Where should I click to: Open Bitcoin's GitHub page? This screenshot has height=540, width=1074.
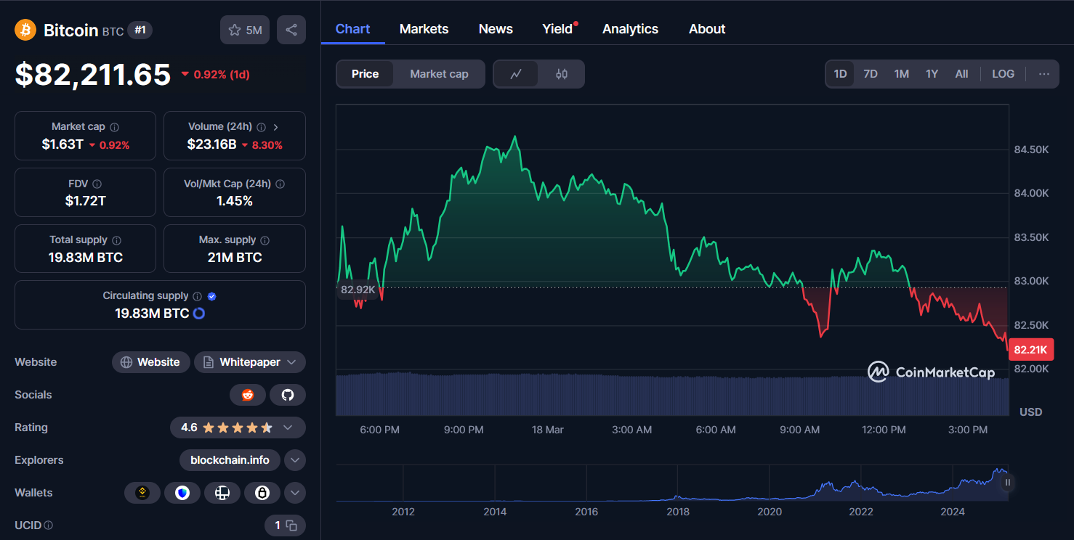(288, 395)
